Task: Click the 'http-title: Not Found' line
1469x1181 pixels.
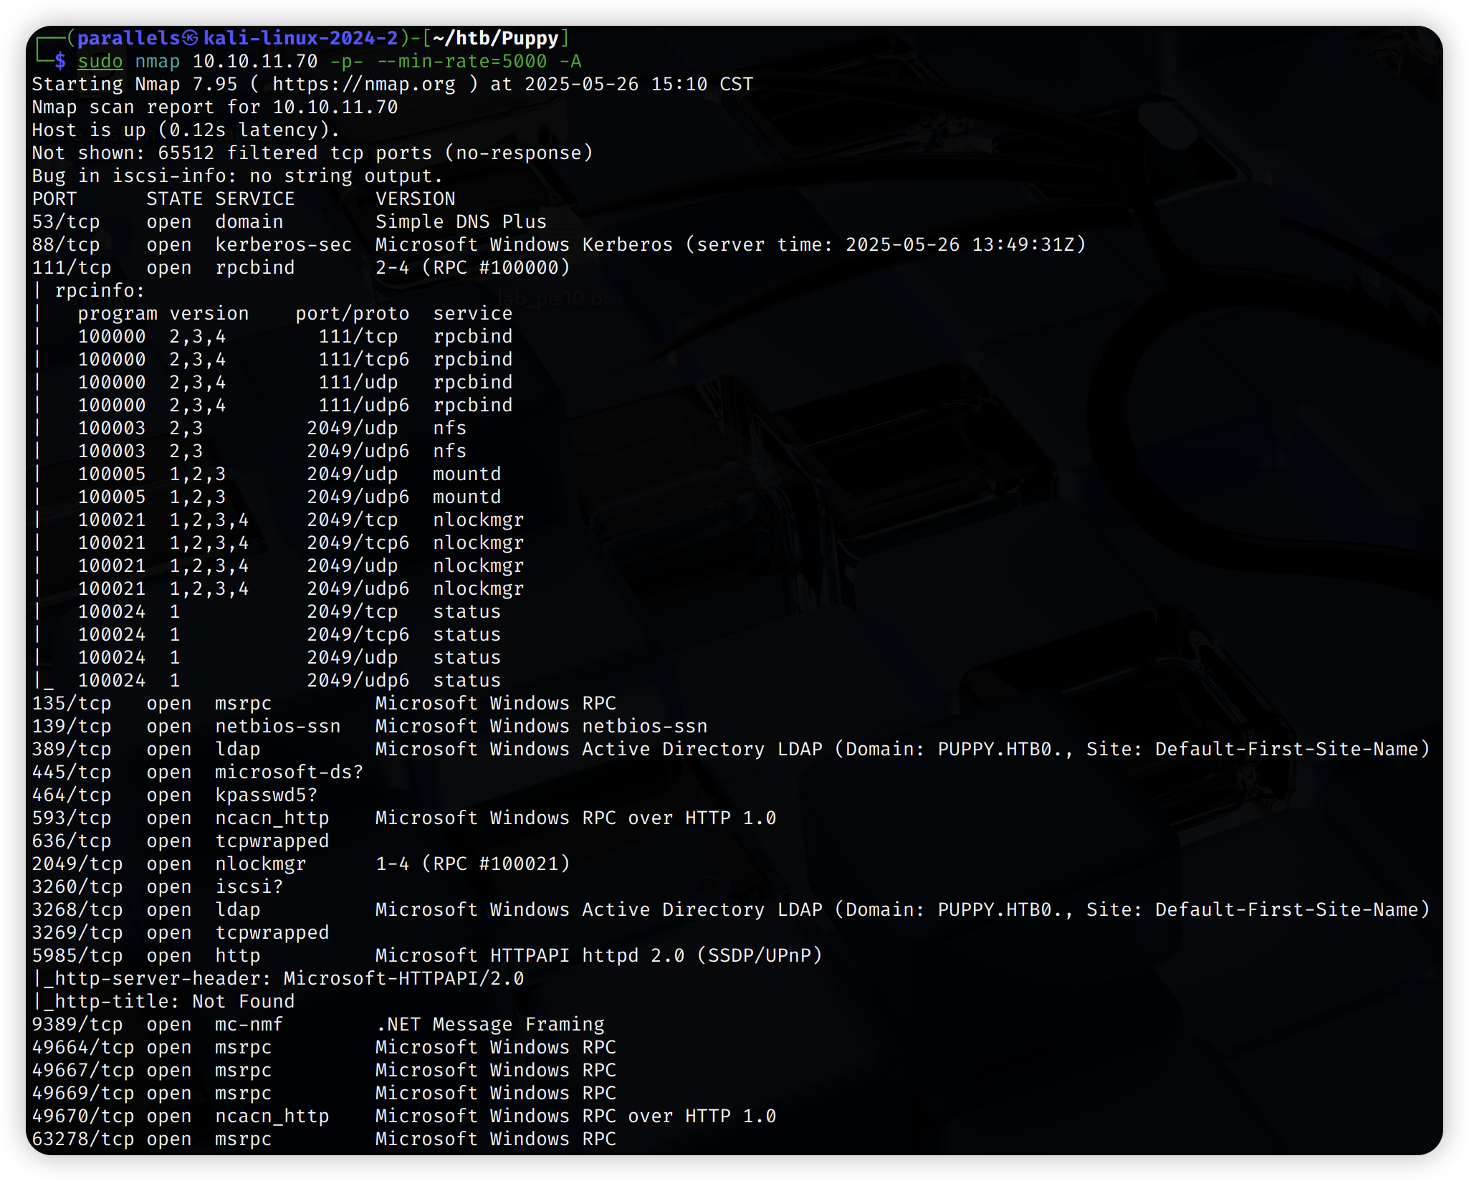Action: click(x=165, y=1002)
